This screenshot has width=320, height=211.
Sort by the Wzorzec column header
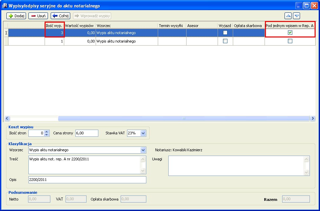click(x=126, y=25)
